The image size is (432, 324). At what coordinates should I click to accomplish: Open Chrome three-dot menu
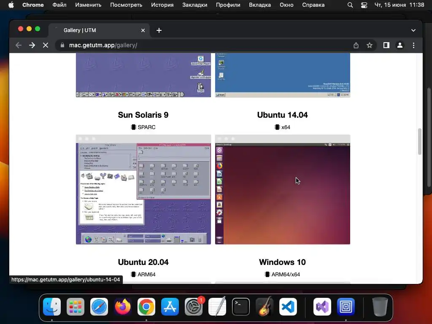(x=413, y=45)
